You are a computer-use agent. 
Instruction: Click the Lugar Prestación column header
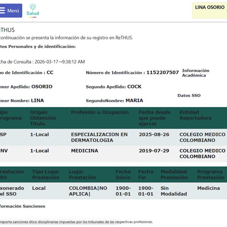pyautogui.click(x=82, y=175)
